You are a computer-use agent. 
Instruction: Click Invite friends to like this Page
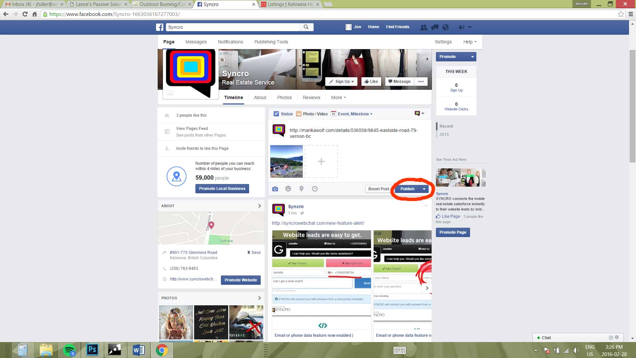pos(202,149)
